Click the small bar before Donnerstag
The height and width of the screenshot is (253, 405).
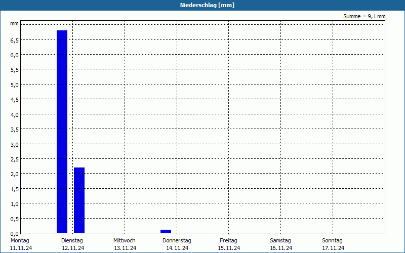point(166,231)
